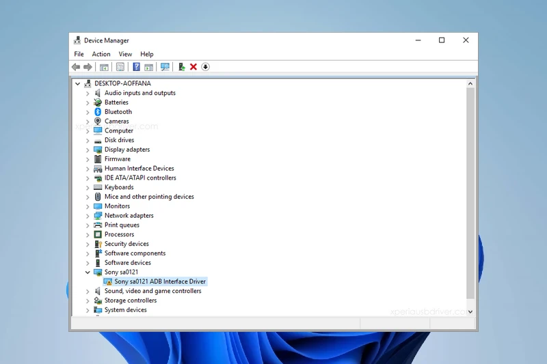This screenshot has width=547, height=364.
Task: Open the Action menu
Action: [101, 54]
